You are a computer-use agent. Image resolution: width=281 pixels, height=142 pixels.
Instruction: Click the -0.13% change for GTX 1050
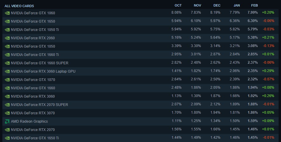268,46
